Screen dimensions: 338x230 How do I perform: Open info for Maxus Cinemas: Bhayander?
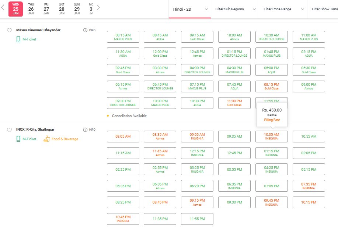89,30
